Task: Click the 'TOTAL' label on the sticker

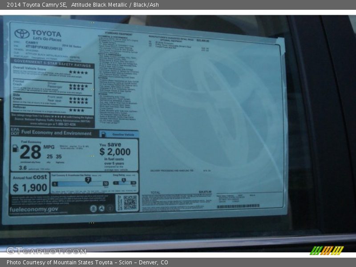Action: point(155,193)
